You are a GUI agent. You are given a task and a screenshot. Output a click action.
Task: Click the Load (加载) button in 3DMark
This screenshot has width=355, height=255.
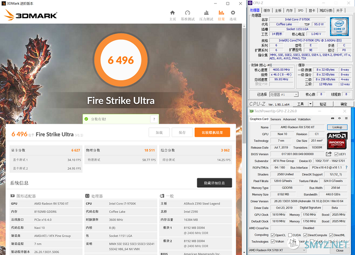coord(159,132)
